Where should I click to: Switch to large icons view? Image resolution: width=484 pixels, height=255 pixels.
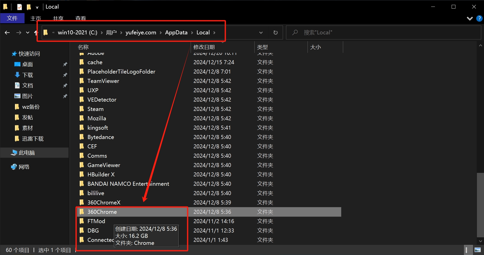[x=477, y=250]
